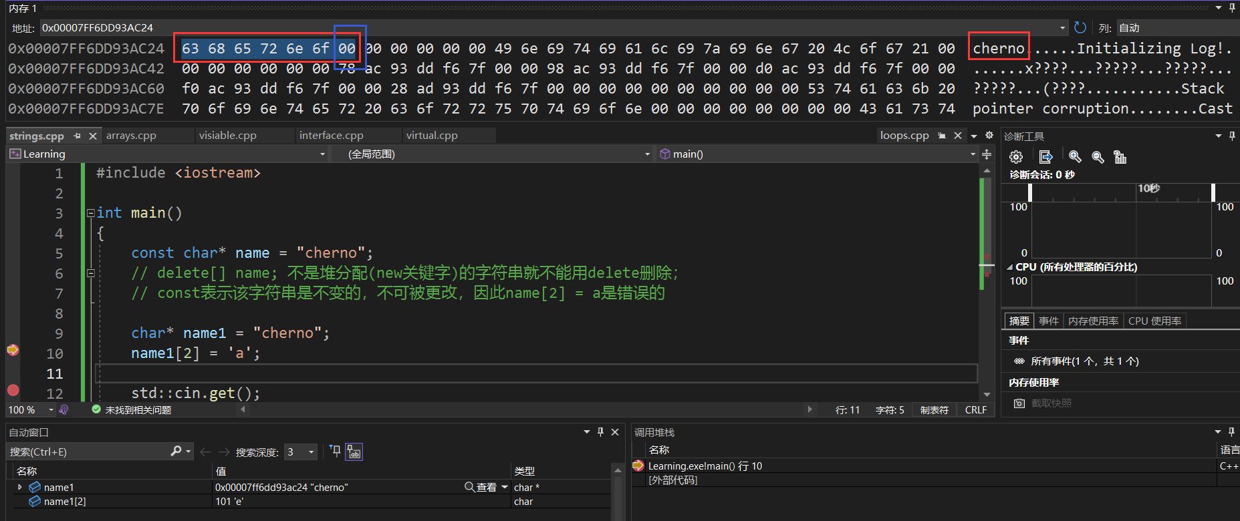
Task: Open the CPU Usage tab
Action: point(1154,321)
